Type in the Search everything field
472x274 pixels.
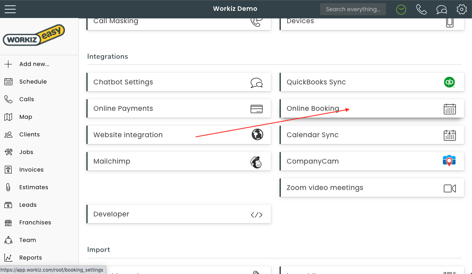[353, 9]
